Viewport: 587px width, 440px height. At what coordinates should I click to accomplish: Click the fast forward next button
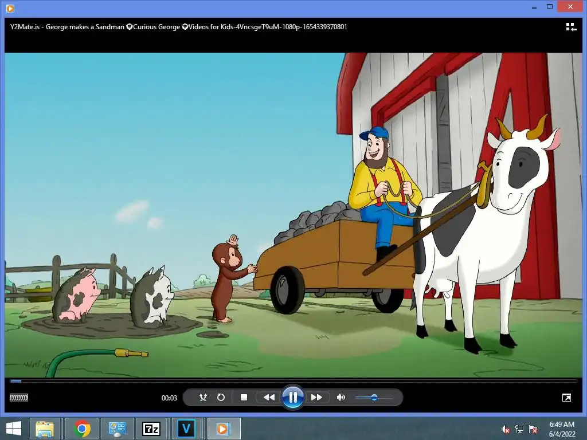[316, 398]
